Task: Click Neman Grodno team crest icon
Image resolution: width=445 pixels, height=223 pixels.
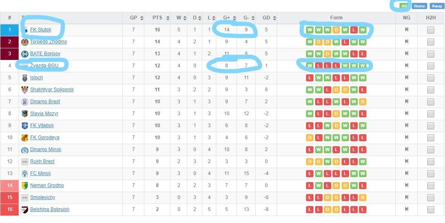Action: click(25, 185)
